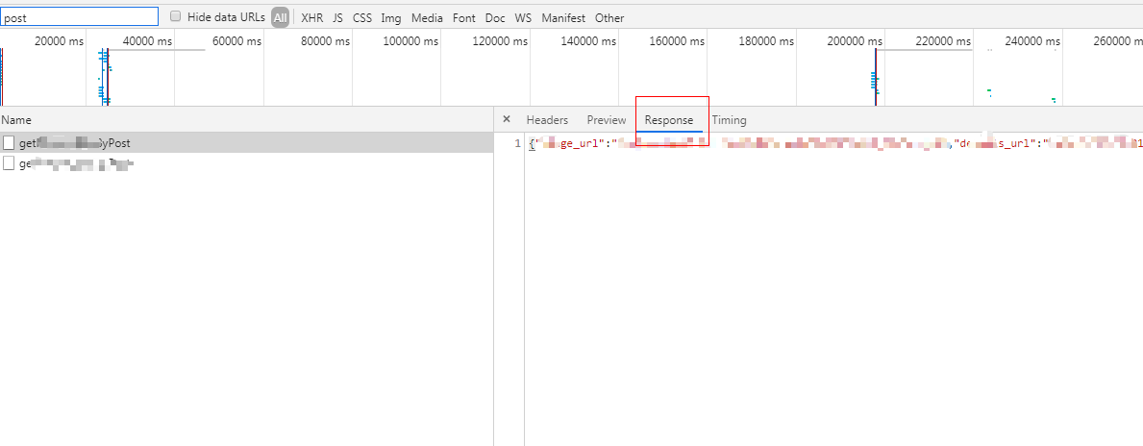
Task: Click the 20000 ms timeline marker
Action: 59,41
